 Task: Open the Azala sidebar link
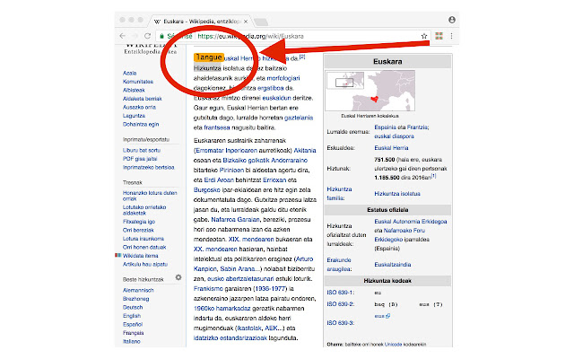click(x=129, y=73)
